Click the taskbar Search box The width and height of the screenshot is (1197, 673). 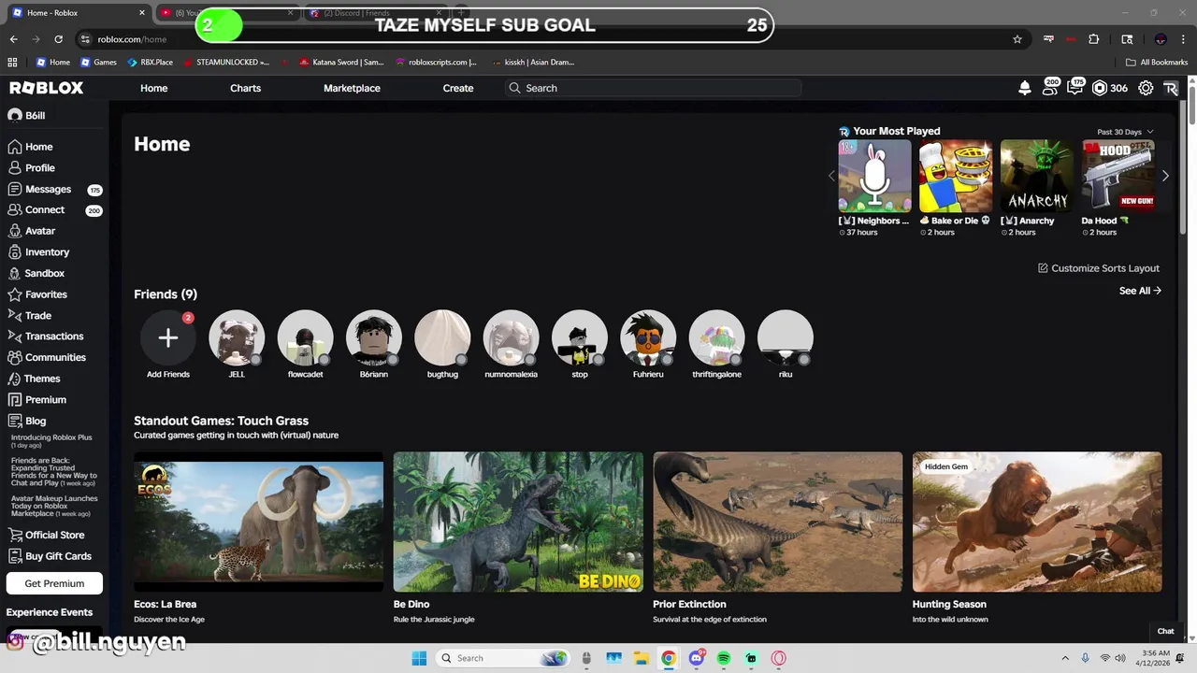tap(503, 658)
